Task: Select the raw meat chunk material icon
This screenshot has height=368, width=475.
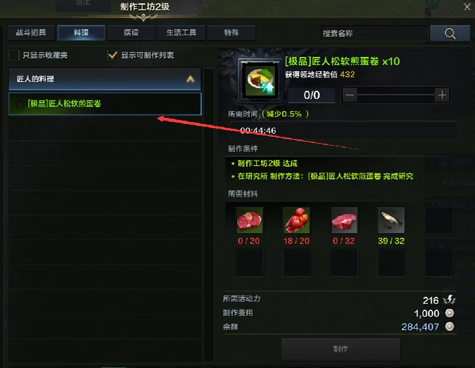Action: click(x=344, y=220)
